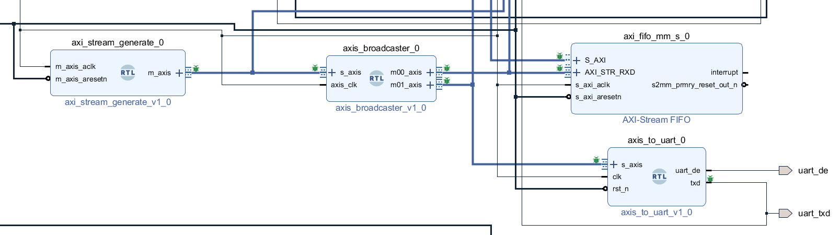
Task: Click the uart_de external port label
Action: pyautogui.click(x=813, y=170)
